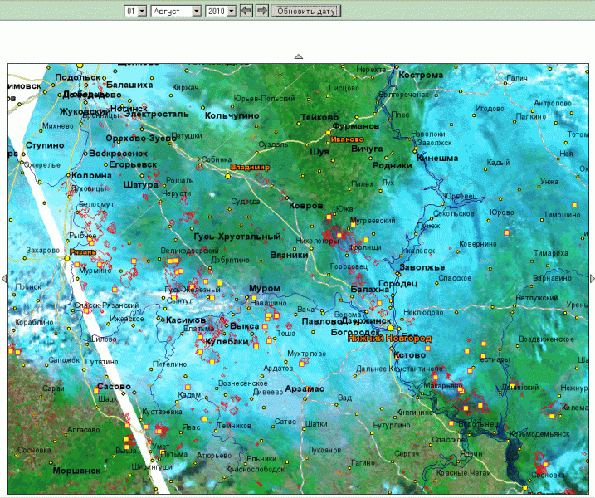Pan the map north using top triangle

(x=299, y=56)
